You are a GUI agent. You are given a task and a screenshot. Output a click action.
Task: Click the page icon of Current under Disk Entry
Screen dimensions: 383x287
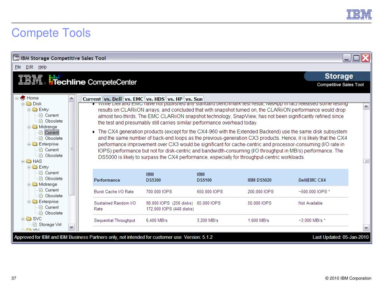(x=41, y=115)
